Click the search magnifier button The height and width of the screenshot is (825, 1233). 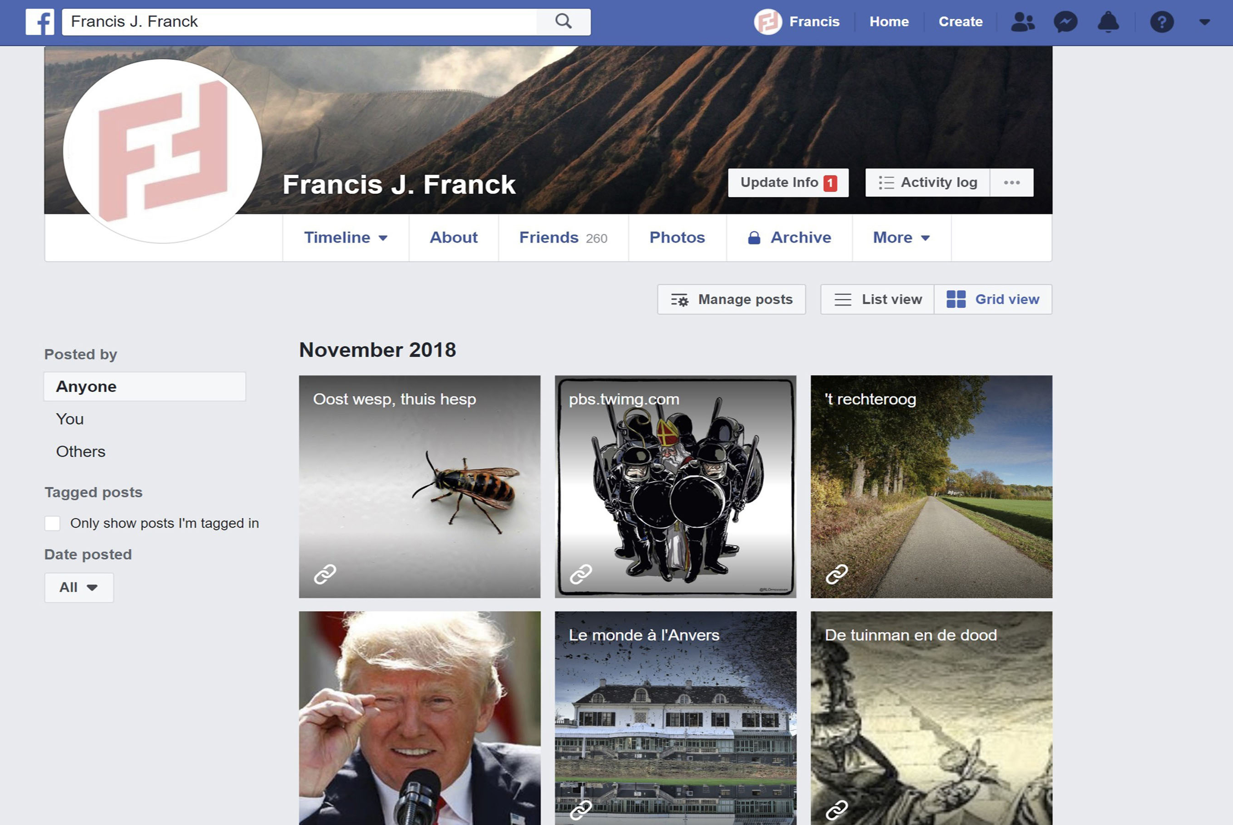(x=563, y=21)
